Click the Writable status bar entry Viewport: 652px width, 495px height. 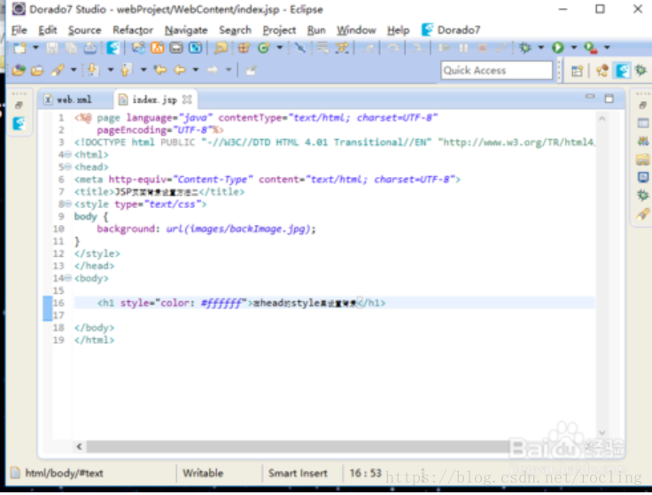coord(203,474)
